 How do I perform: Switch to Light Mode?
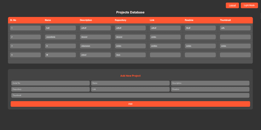click(249, 5)
